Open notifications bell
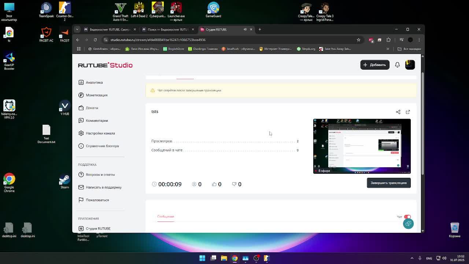This screenshot has width=469, height=264. (x=397, y=65)
